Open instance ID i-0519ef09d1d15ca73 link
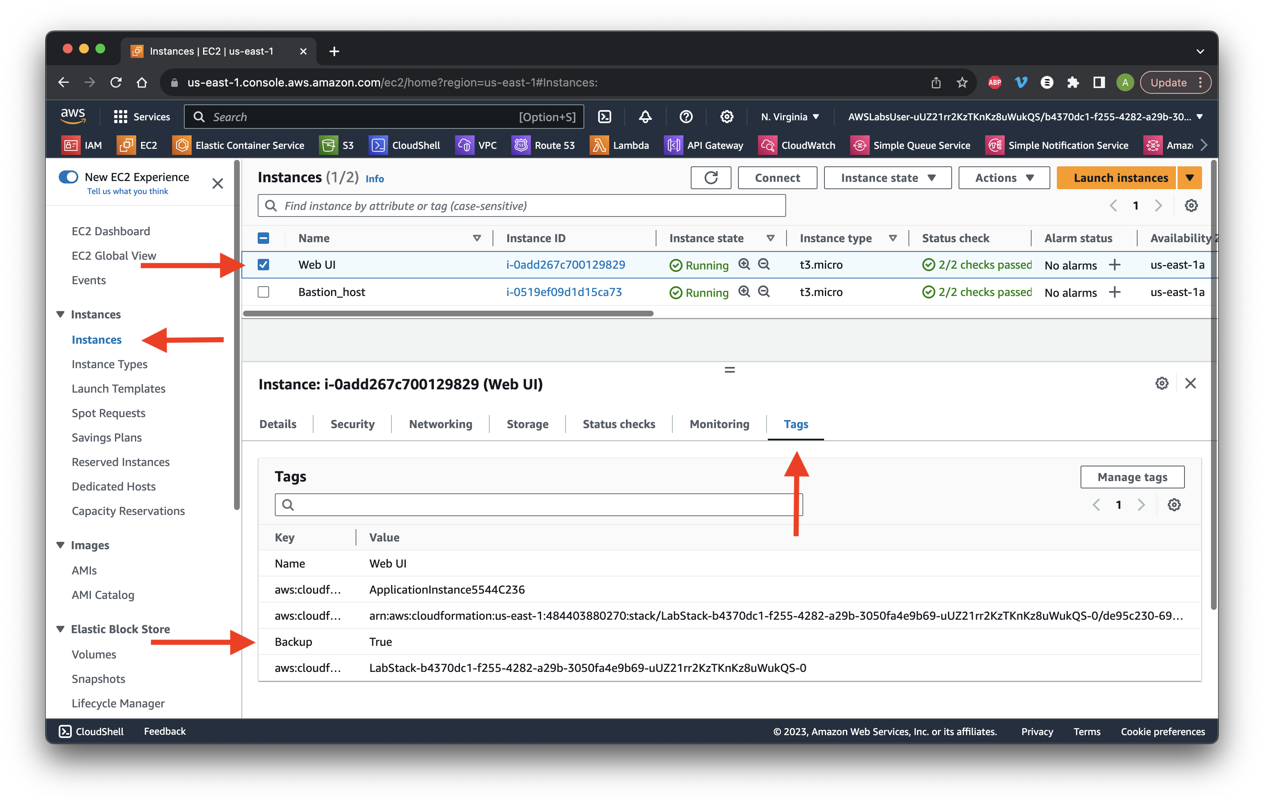The height and width of the screenshot is (804, 1264). [x=564, y=292]
